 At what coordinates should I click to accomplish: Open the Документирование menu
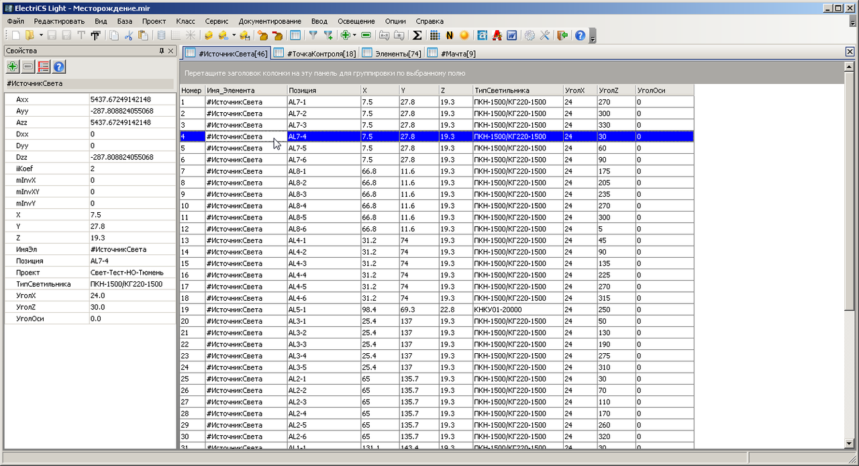click(x=270, y=21)
